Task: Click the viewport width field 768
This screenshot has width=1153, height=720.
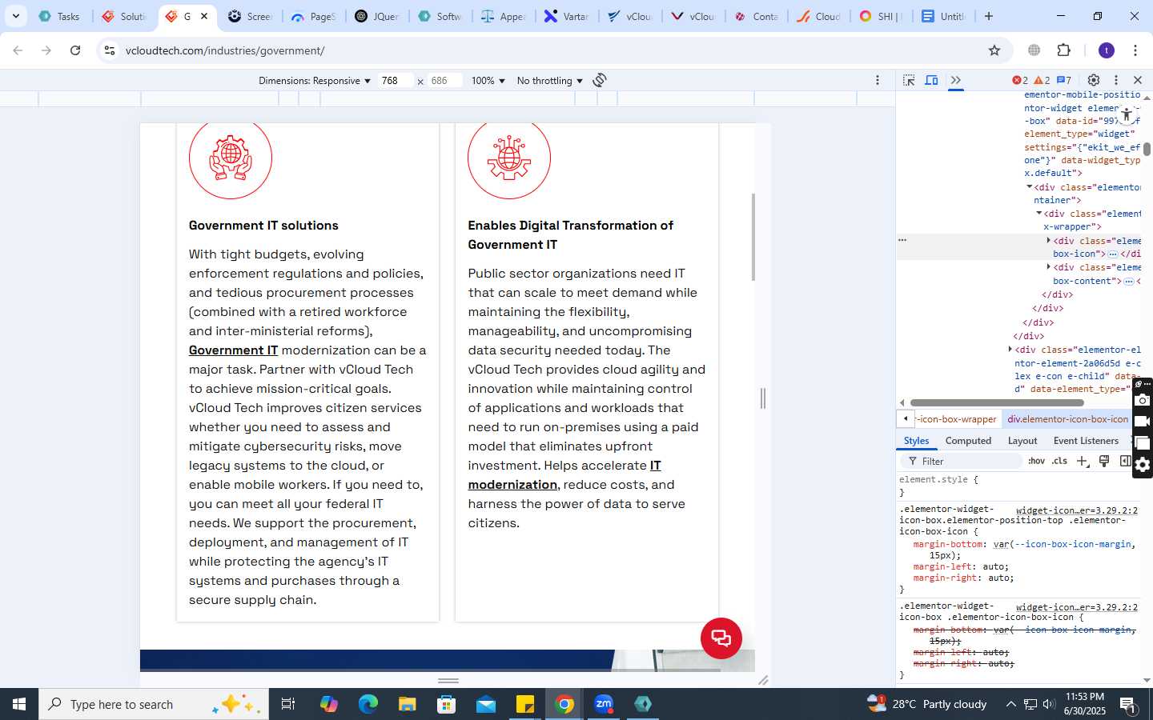Action: point(396,81)
